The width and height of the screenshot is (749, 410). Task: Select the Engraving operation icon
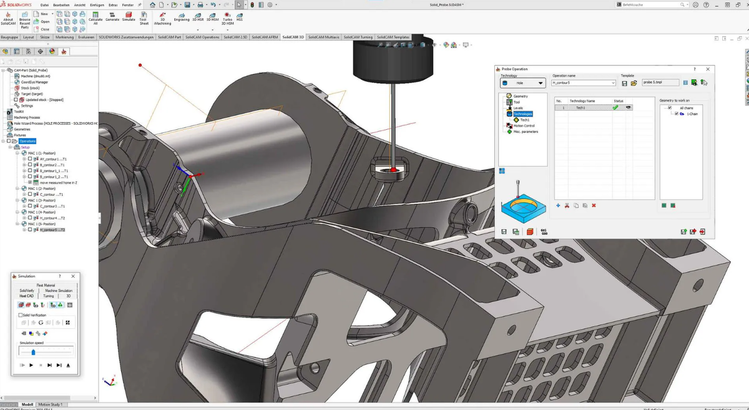[182, 17]
